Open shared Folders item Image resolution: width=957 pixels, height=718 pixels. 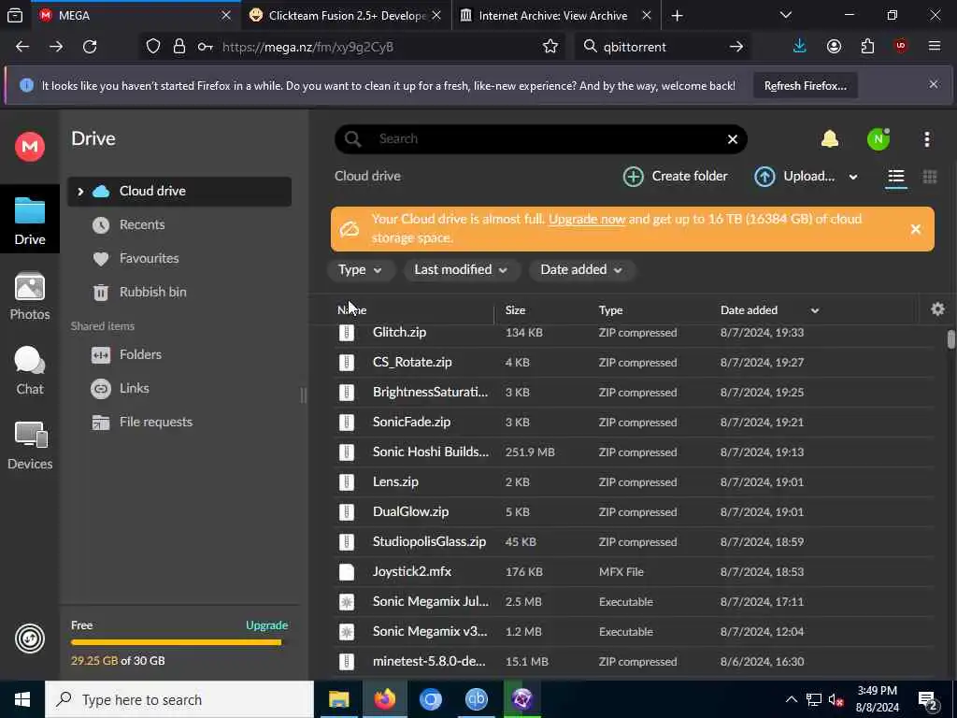click(x=140, y=354)
